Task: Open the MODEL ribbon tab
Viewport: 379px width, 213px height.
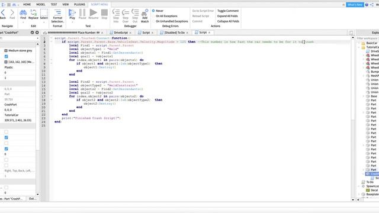Action: point(41,5)
